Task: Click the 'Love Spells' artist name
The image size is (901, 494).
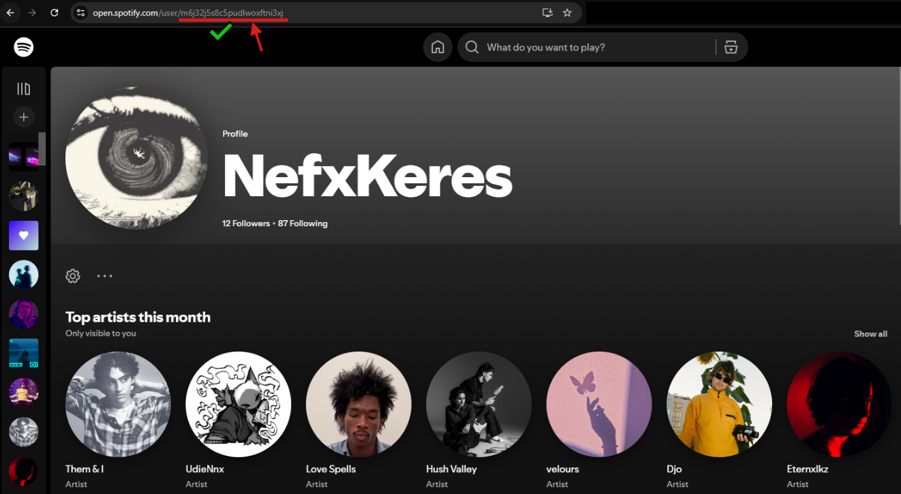Action: pyautogui.click(x=331, y=469)
